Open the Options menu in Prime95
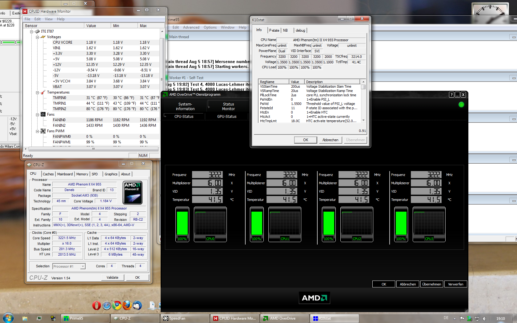The image size is (517, 323). coord(210,27)
